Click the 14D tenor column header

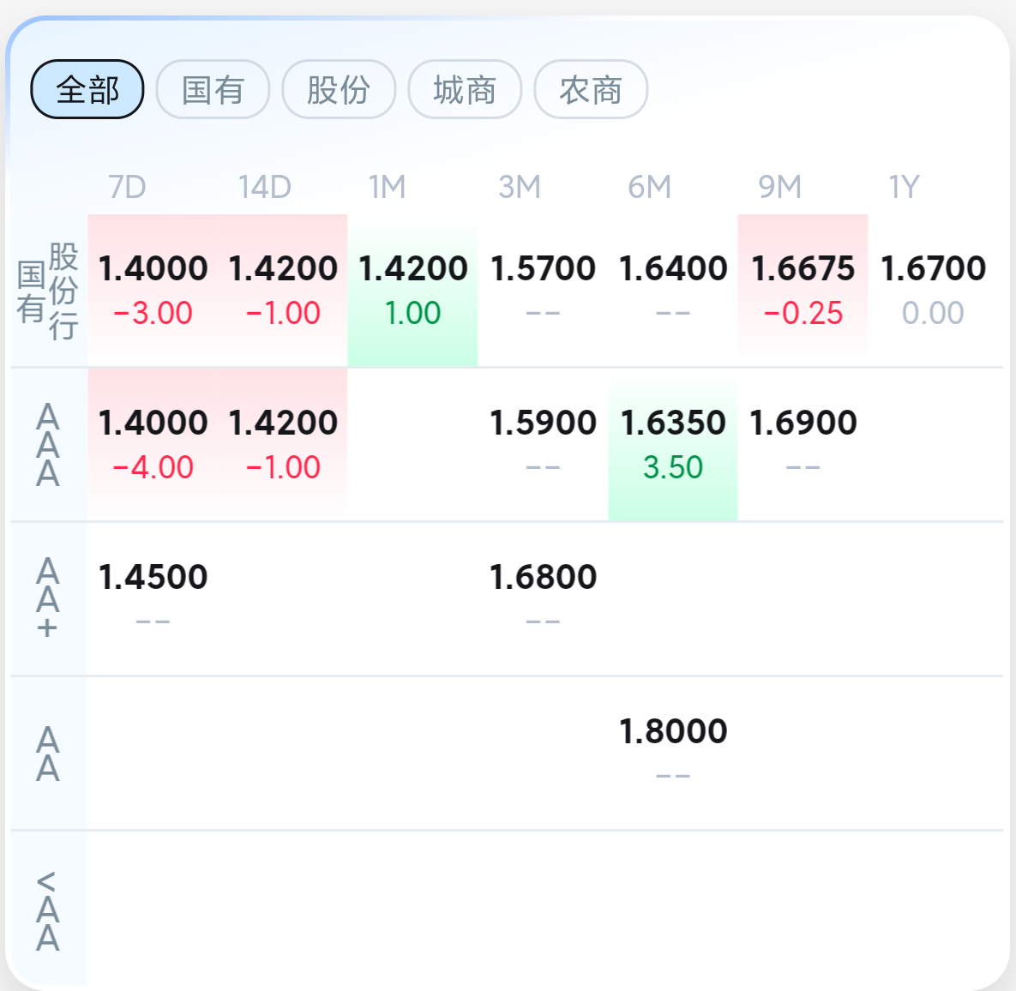coord(265,187)
